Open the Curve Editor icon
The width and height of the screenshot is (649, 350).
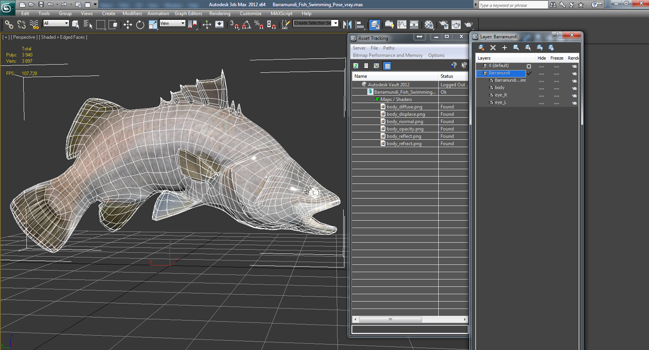point(402,25)
